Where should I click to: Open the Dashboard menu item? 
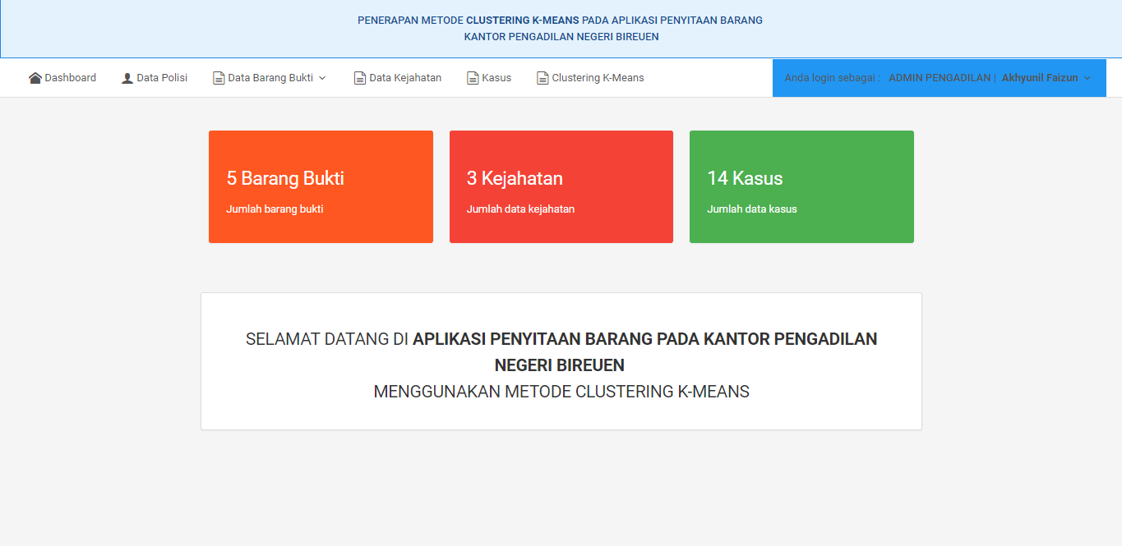62,78
